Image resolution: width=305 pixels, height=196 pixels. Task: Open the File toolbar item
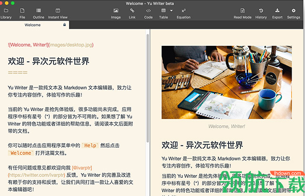pyautogui.click(x=22, y=13)
